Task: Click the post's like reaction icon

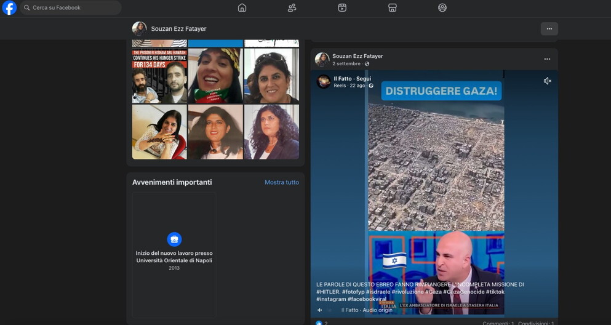Action: [319, 323]
